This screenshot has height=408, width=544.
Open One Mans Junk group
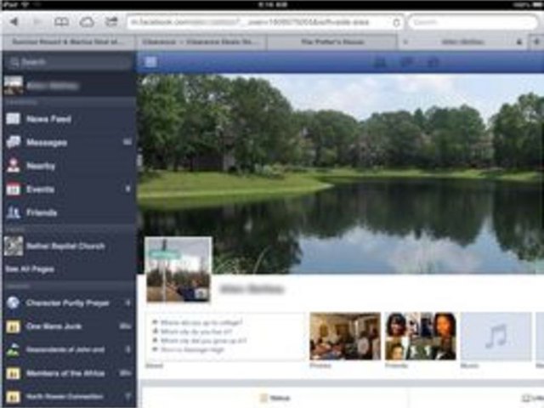tap(69, 326)
